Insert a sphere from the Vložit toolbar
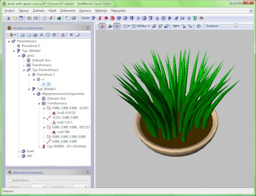The image size is (256, 196). click(144, 18)
